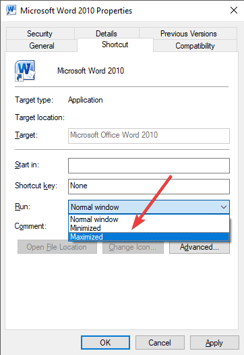Viewport: 244px width, 355px height.
Task: Open the Advanced shortcut settings
Action: (x=200, y=247)
